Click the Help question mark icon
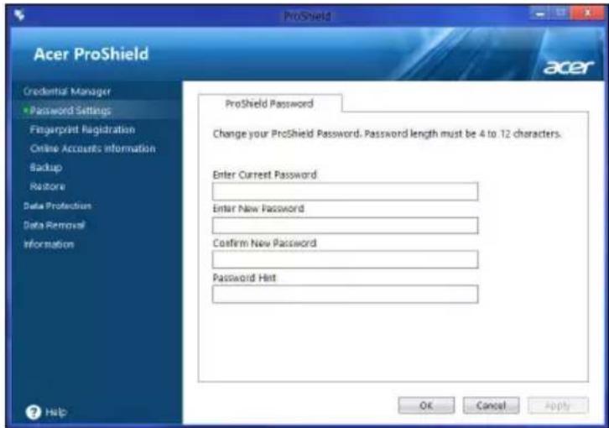The height and width of the screenshot is (428, 609). (x=34, y=412)
